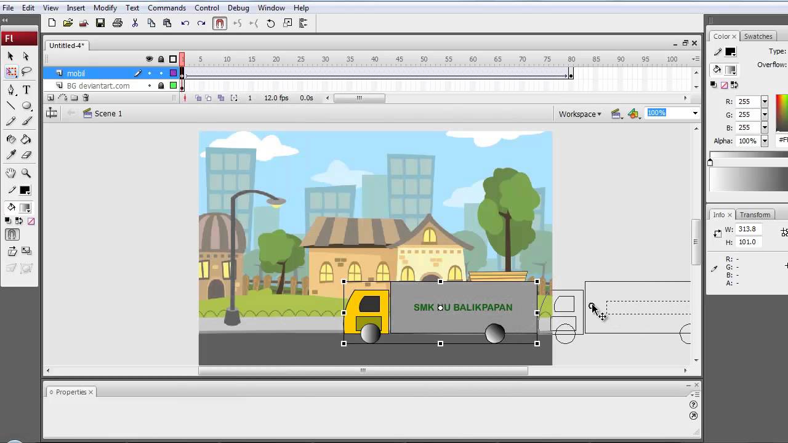This screenshot has height=443, width=788.
Task: Pick the Free Transform tool
Action: pyautogui.click(x=10, y=73)
